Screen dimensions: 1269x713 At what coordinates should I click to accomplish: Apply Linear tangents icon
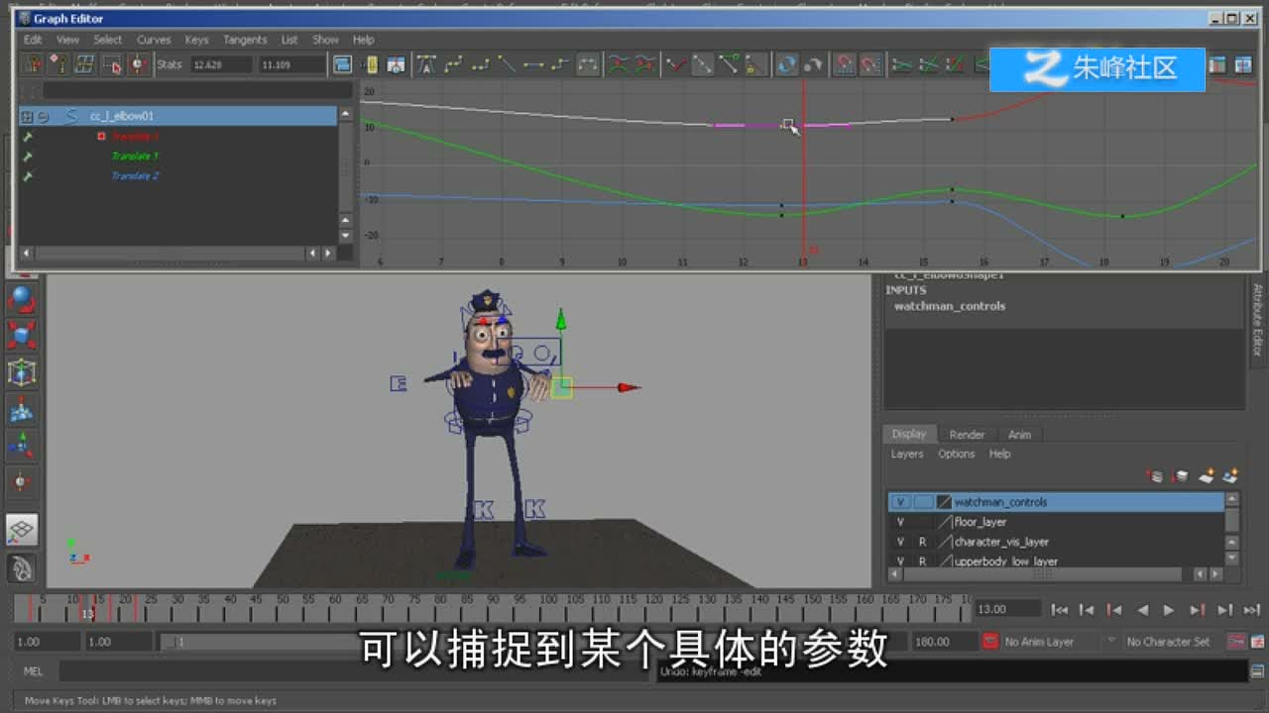click(507, 65)
